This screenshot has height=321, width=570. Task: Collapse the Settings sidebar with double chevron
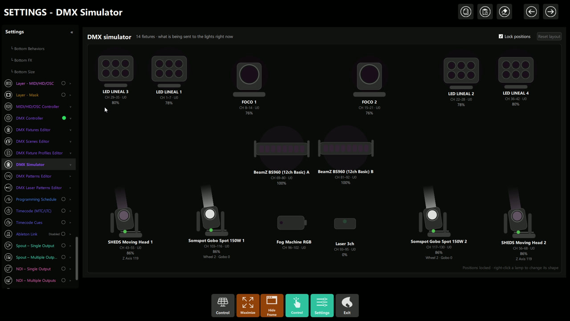[x=72, y=32]
